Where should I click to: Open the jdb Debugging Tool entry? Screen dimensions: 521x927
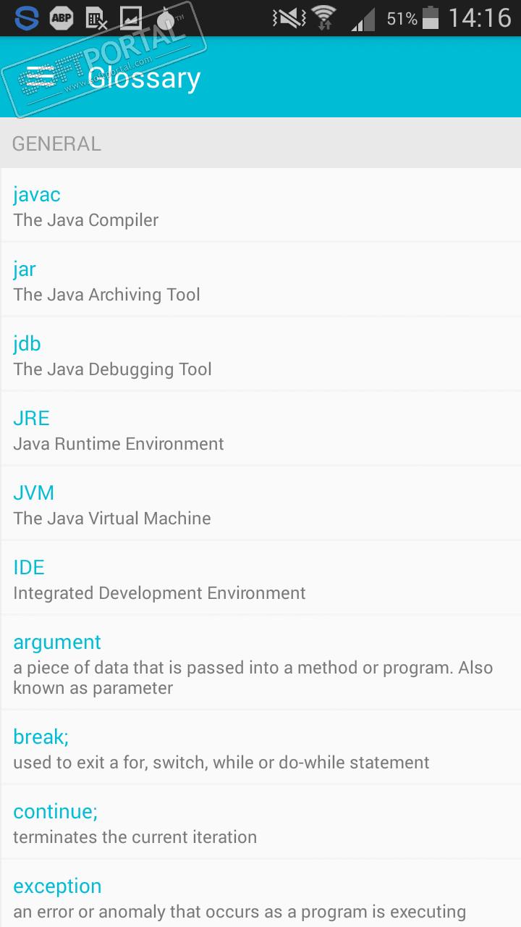coord(260,355)
